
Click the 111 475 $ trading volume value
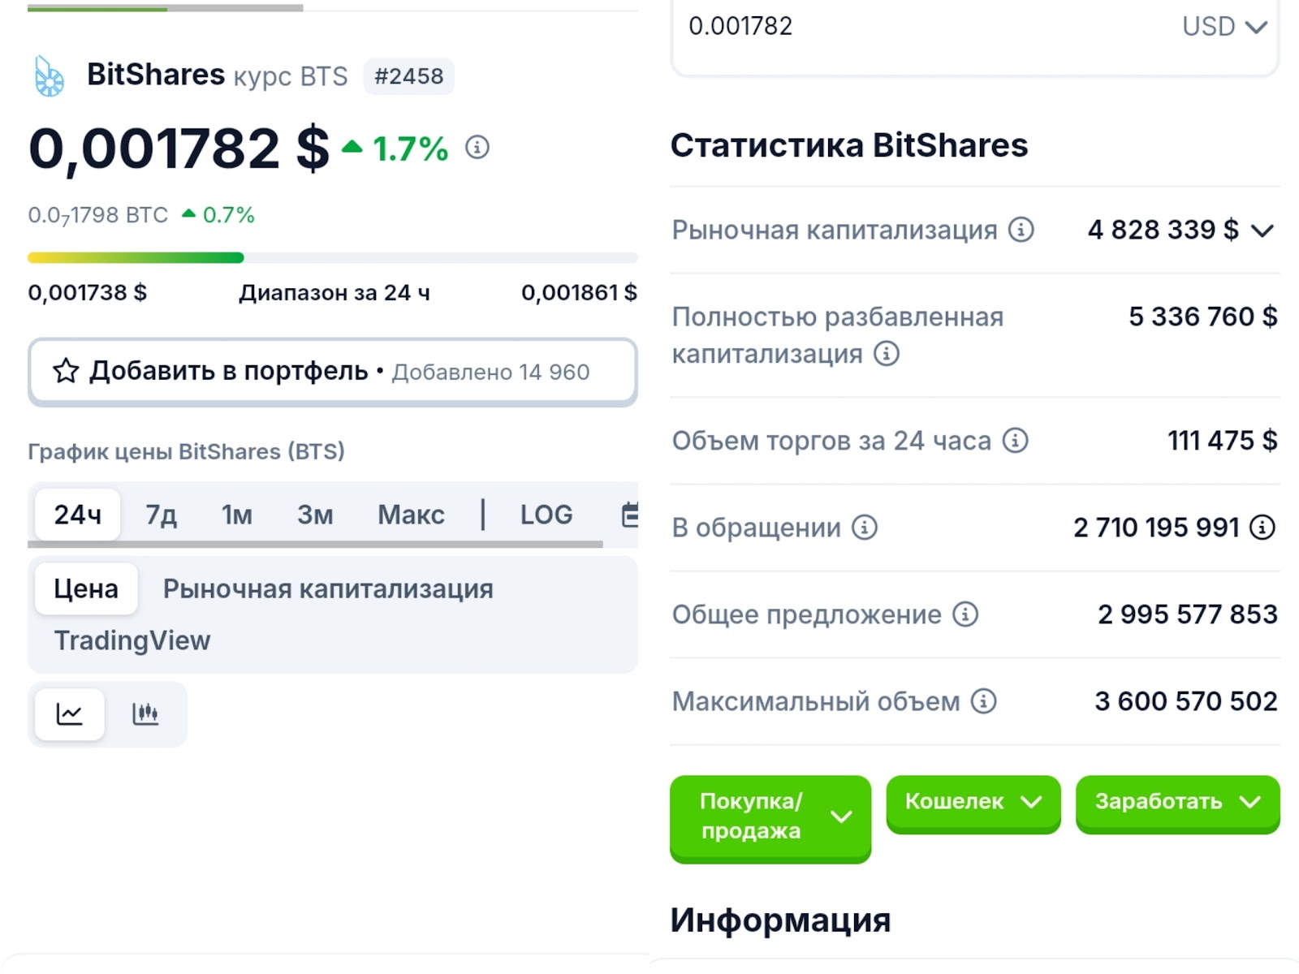[x=1223, y=441]
